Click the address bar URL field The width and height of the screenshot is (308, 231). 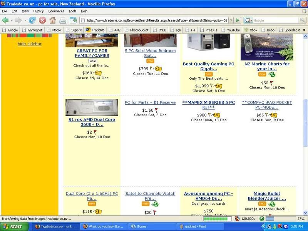154,20
